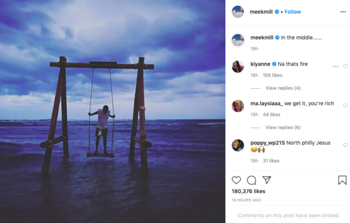Expand View replies (4)
The height and width of the screenshot is (223, 350).
pyautogui.click(x=283, y=88)
